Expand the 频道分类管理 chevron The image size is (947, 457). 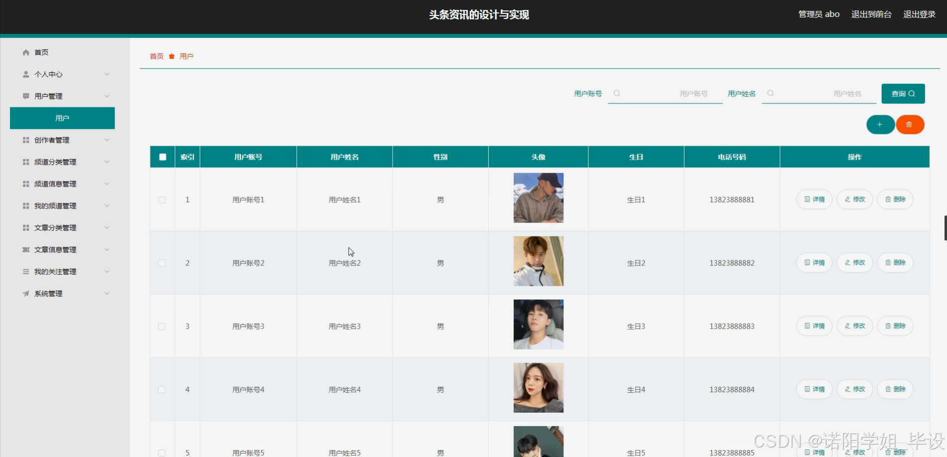107,162
